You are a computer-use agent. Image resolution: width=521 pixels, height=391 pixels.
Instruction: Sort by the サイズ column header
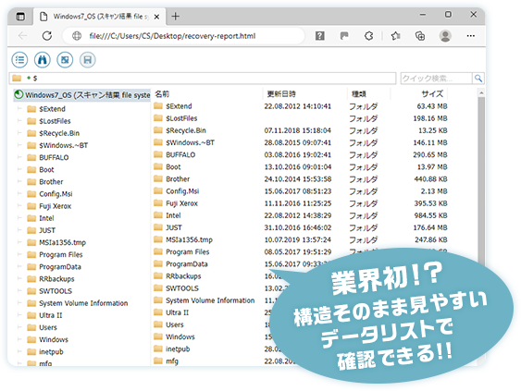[432, 94]
